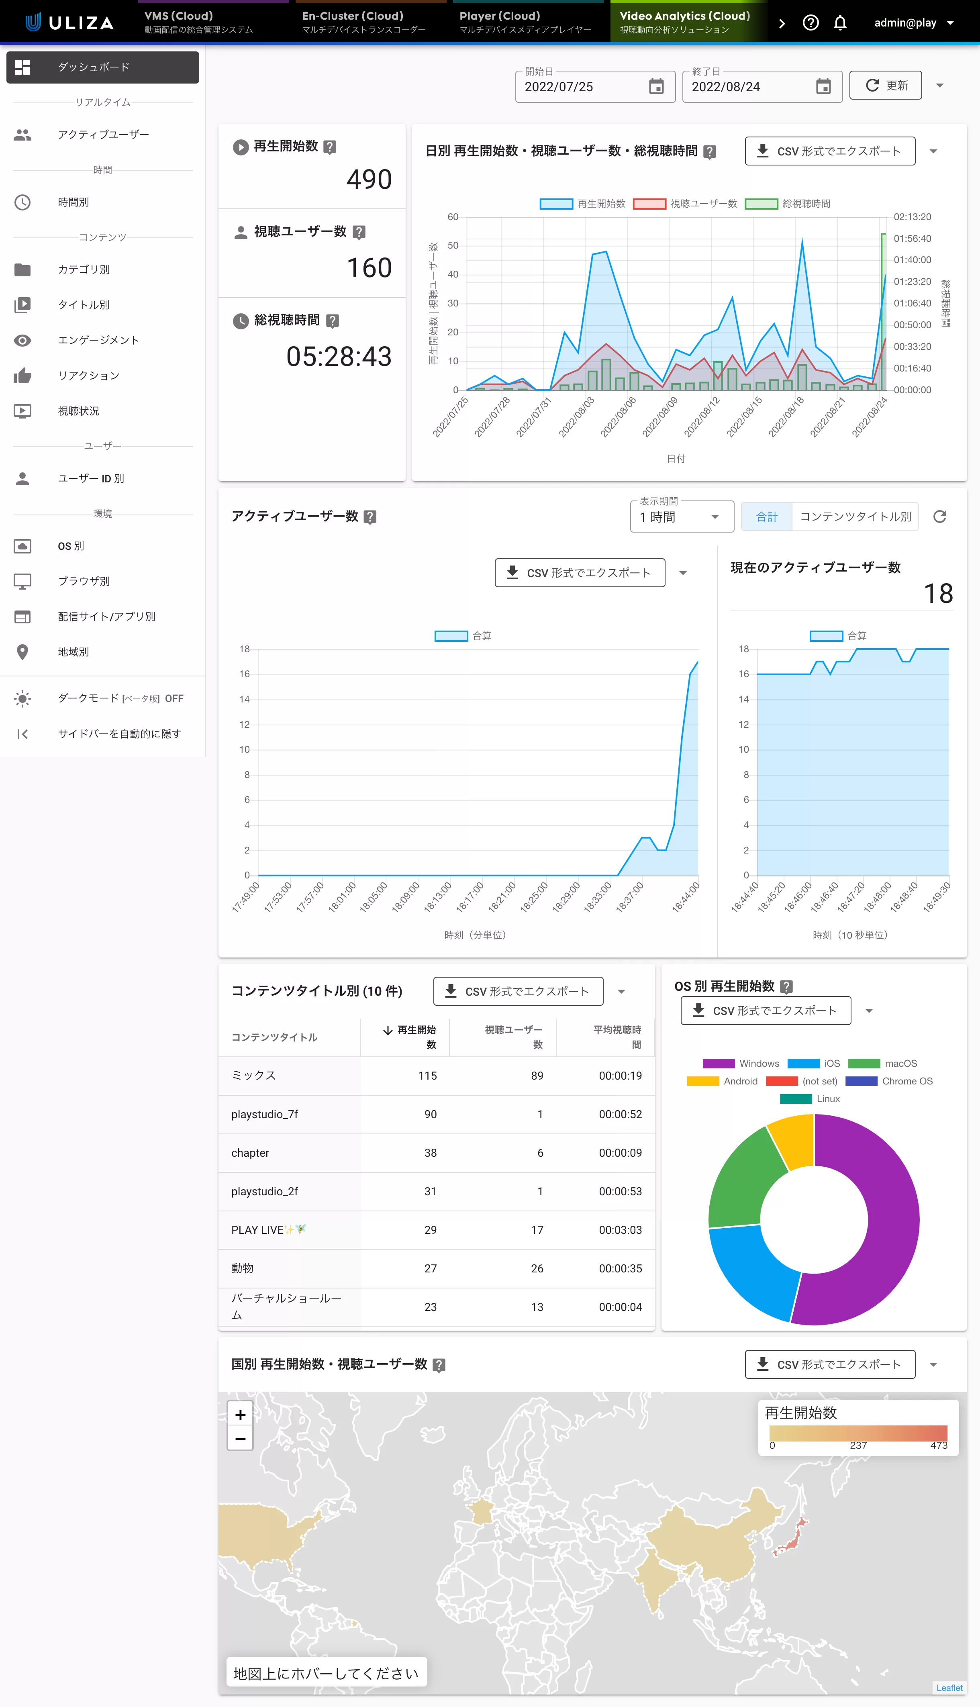Expand arrow beside daily chart CSV export
This screenshot has height=1707, width=980.
click(x=933, y=151)
